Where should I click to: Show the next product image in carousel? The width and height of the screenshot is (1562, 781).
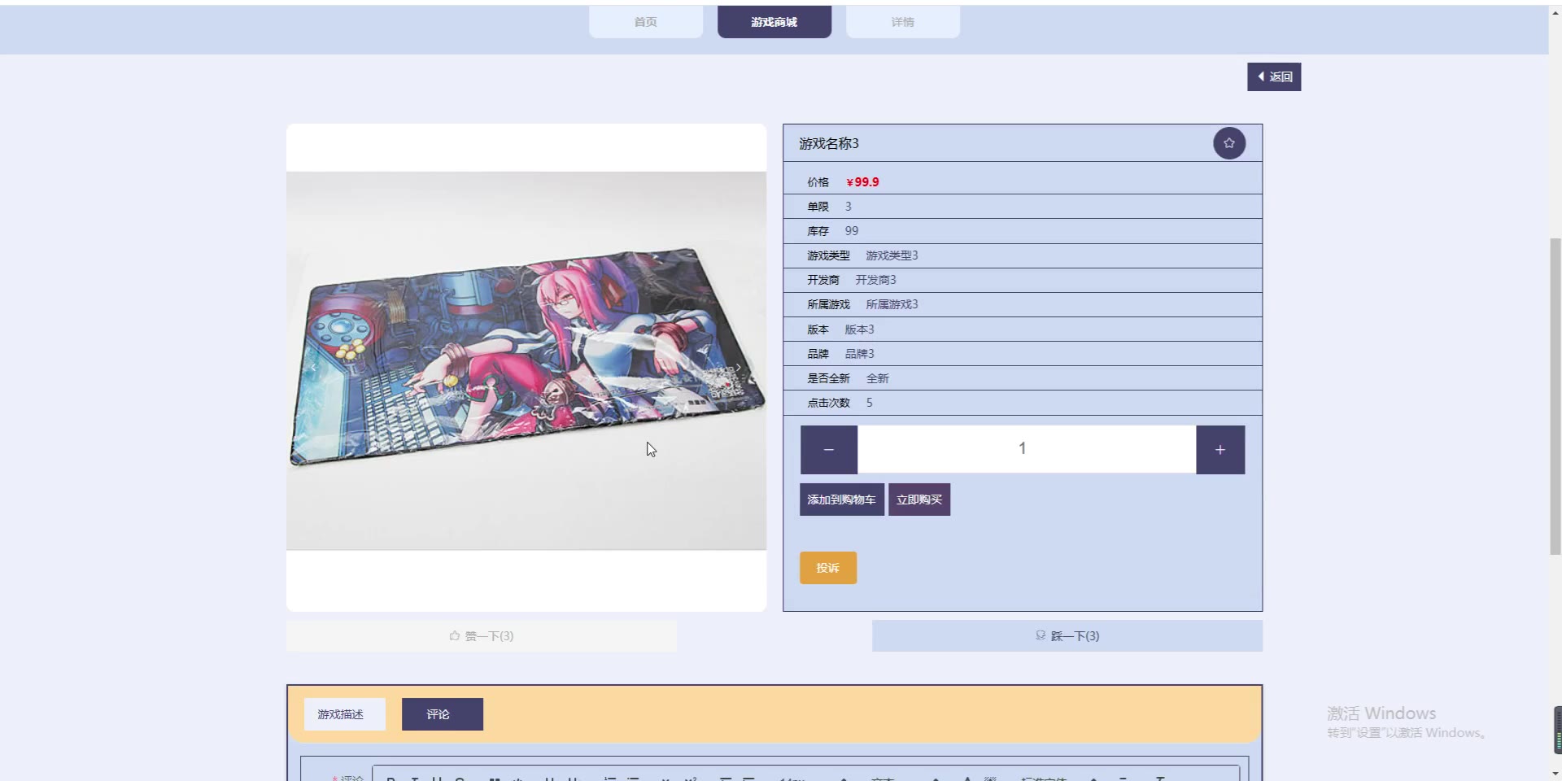738,368
